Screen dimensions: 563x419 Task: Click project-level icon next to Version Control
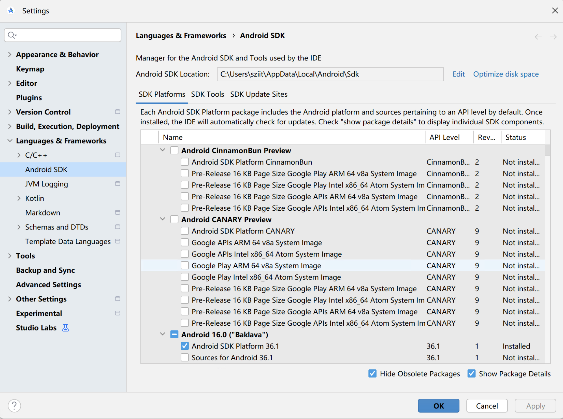tap(118, 112)
